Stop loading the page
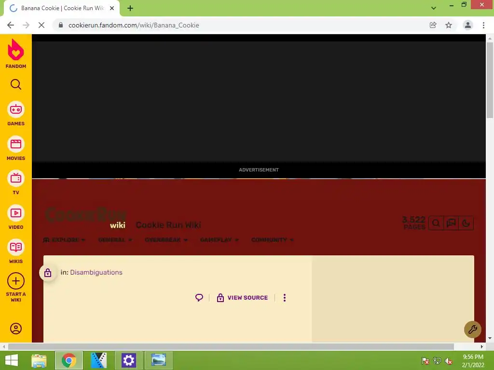The image size is (494, 370). coord(41,25)
